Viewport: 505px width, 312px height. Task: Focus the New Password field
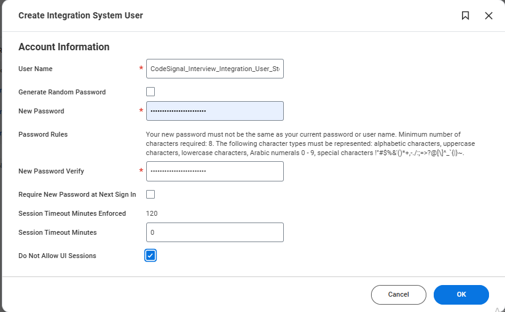click(x=215, y=111)
